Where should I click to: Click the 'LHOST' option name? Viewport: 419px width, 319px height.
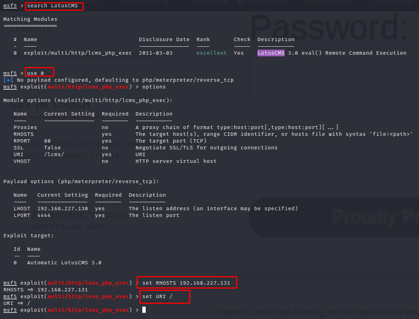pyautogui.click(x=22, y=209)
